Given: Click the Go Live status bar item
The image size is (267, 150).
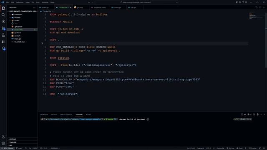Looking at the screenshot, I should coord(230,148).
